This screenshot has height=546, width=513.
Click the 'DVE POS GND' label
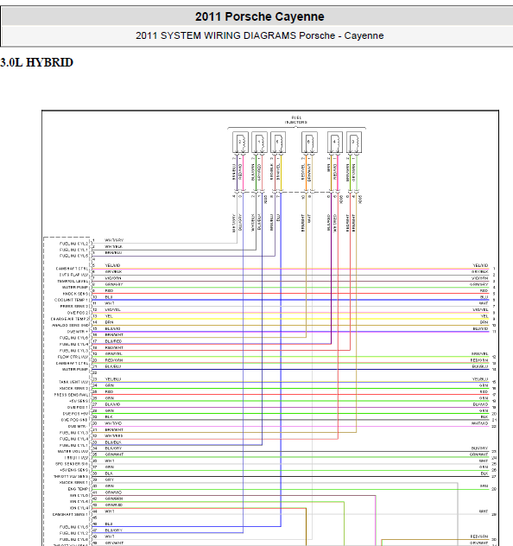tap(75, 420)
